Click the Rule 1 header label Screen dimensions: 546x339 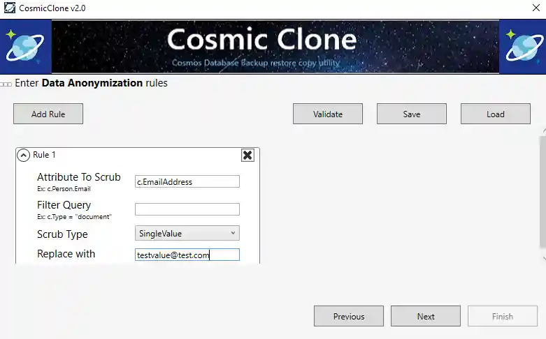44,155
